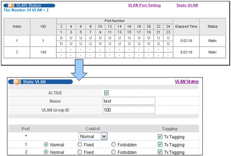Select Forbidden radio for port 1
Viewport: 231px width, 156px height.
tap(113, 145)
